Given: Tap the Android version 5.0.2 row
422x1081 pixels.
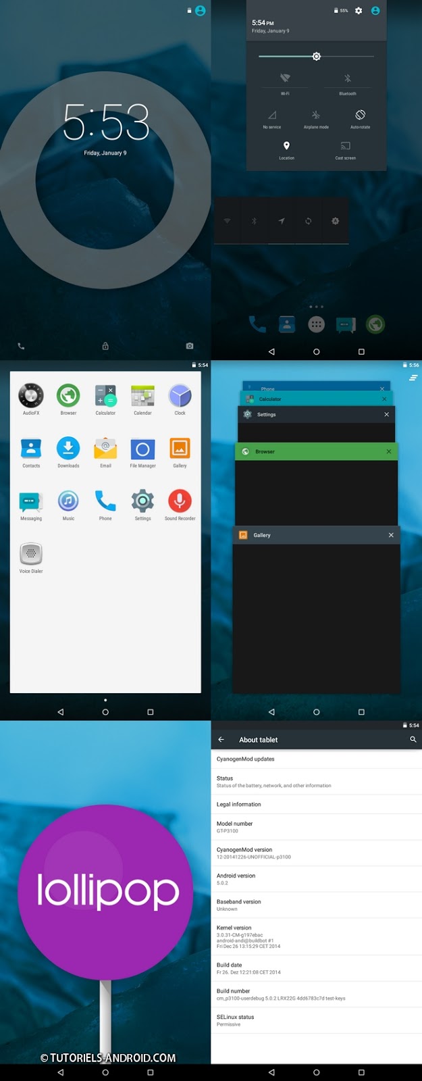Looking at the screenshot, I should pyautogui.click(x=317, y=879).
